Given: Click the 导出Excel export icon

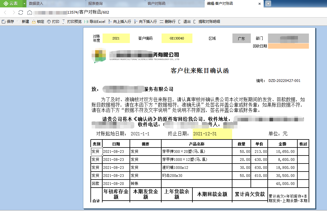Looking at the screenshot, I should (86, 21).
